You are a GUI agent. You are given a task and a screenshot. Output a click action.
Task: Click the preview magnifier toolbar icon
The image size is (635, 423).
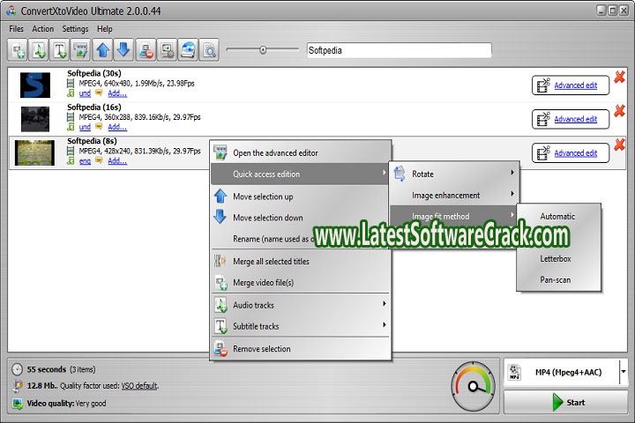[x=209, y=51]
